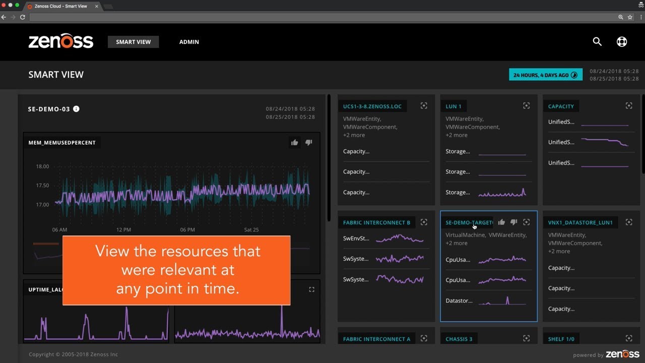This screenshot has height=363, width=645.
Task: Click the browser address bar
Action: 322,17
